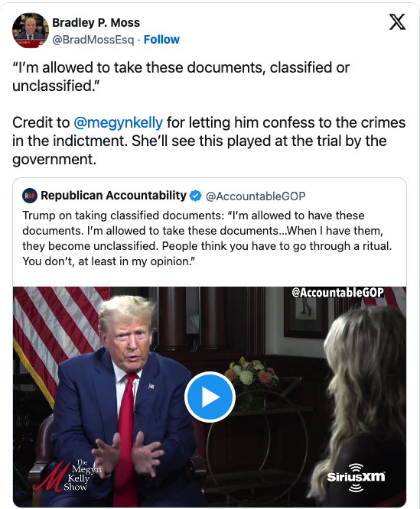420x509 pixels.
Task: Open the @megynkelly mention link
Action: tap(119, 123)
